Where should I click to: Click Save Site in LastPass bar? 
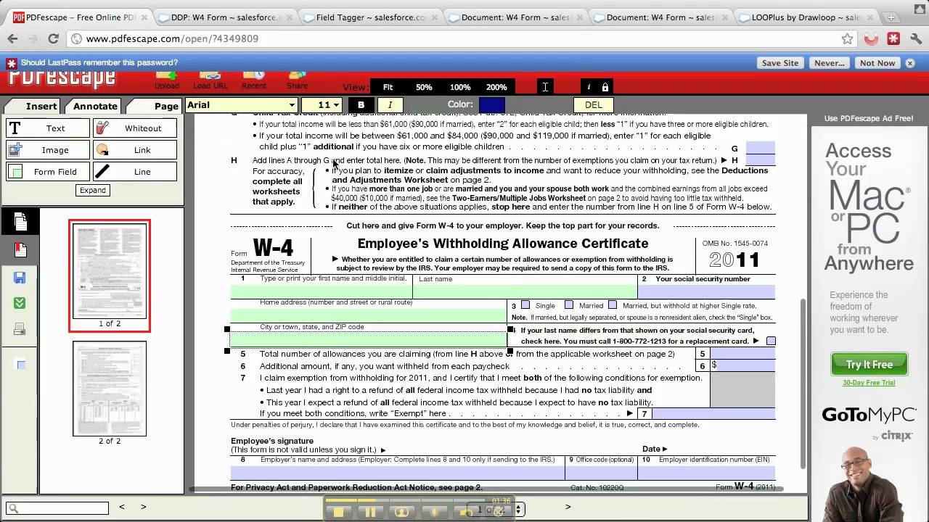click(780, 63)
